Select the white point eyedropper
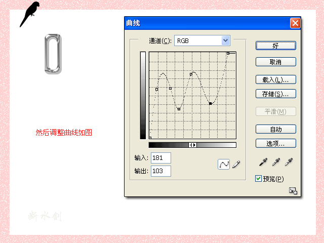This screenshot has width=324, height=243. pyautogui.click(x=289, y=163)
